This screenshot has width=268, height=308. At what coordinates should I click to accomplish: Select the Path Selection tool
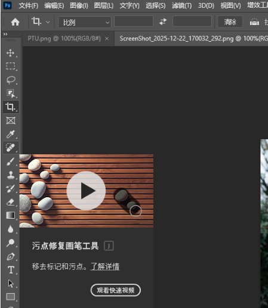click(11, 284)
